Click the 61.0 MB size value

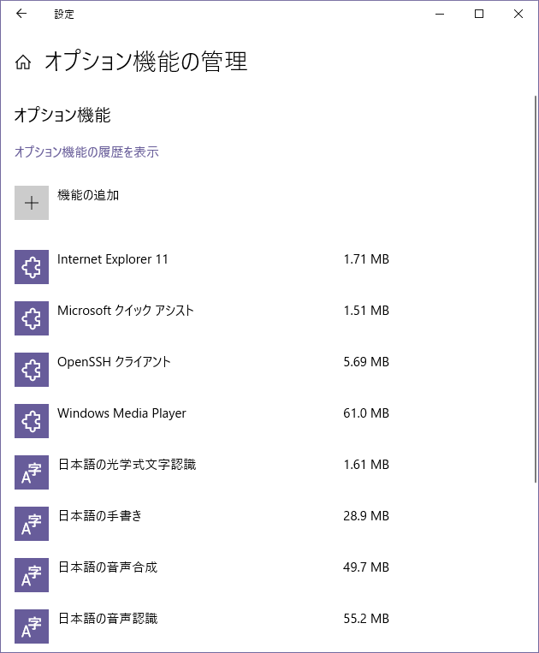point(366,413)
